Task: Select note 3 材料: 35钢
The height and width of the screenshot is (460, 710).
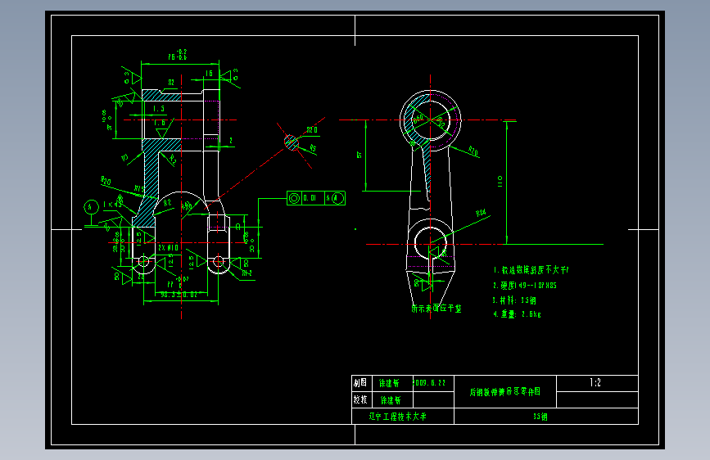Action: coord(514,300)
